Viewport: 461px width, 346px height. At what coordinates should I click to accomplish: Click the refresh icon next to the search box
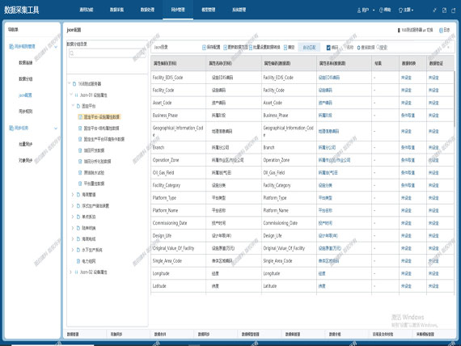click(x=358, y=48)
